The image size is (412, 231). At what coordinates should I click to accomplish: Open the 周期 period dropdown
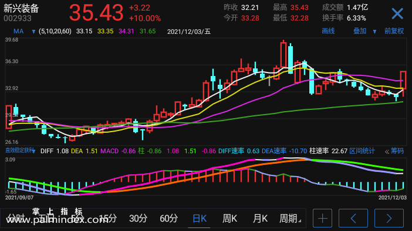point(290,219)
